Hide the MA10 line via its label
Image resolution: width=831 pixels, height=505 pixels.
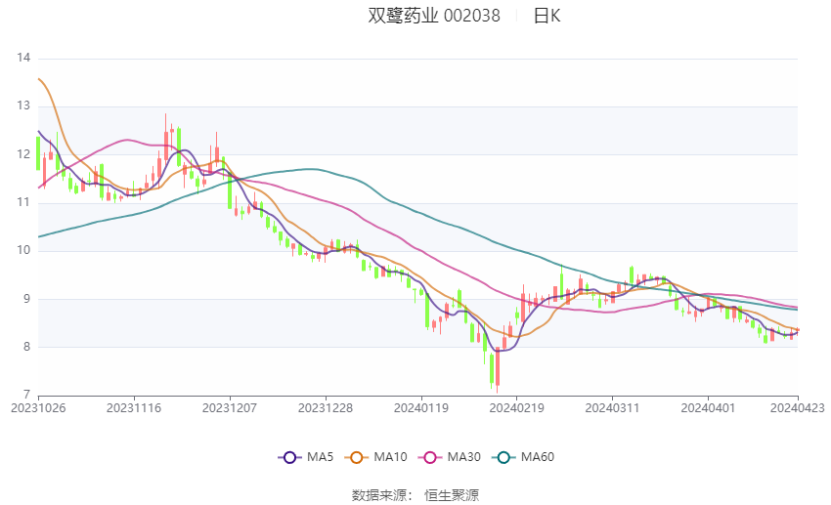[390, 457]
